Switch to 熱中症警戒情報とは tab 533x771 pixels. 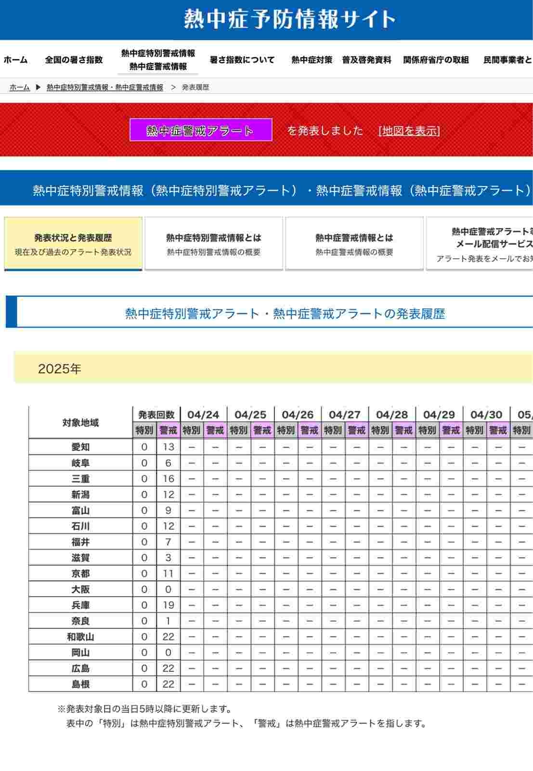[x=354, y=244]
